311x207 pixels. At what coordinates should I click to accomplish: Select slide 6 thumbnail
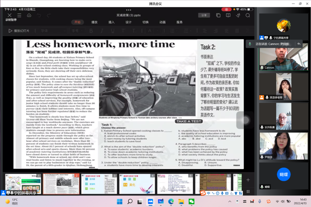(x=213, y=184)
